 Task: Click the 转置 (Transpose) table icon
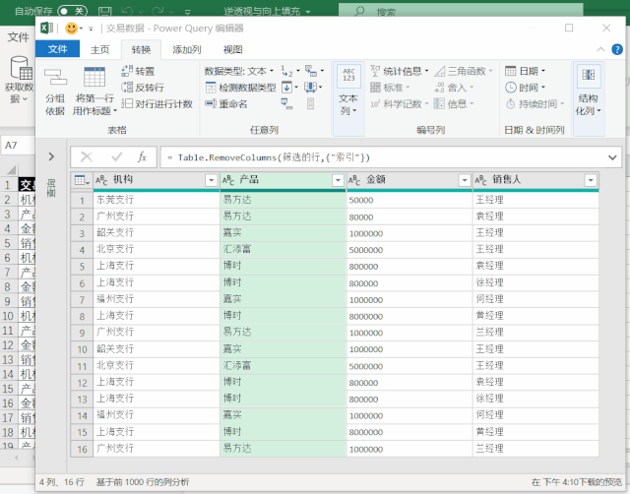tap(127, 72)
